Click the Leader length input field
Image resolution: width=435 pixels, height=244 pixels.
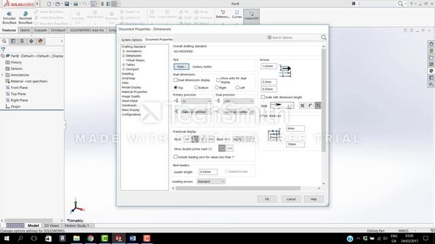[208, 171]
